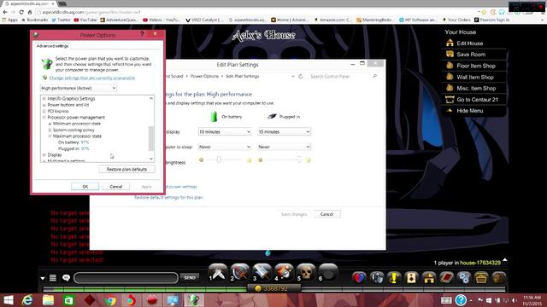Click Cancel in Power Options dialog
The image size is (547, 307).
coord(116,187)
